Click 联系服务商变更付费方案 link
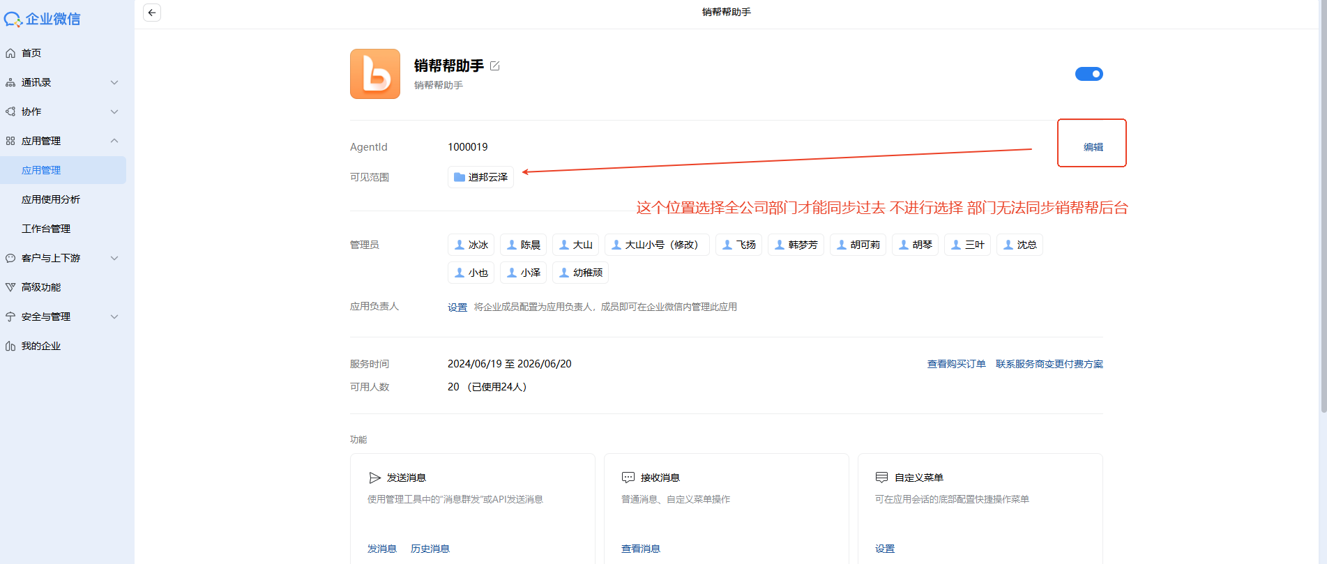 pyautogui.click(x=1049, y=364)
